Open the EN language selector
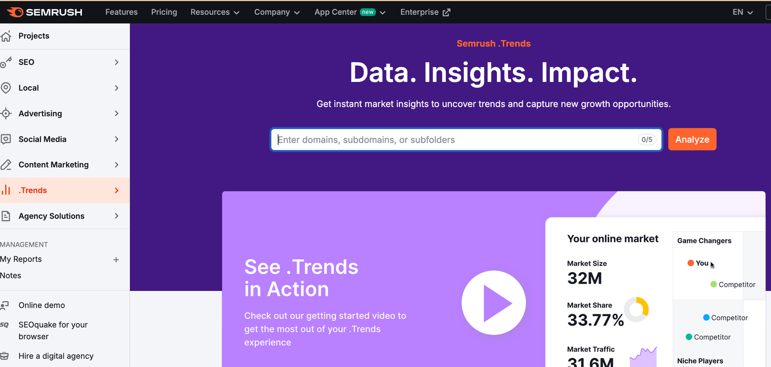771x367 pixels. (743, 12)
